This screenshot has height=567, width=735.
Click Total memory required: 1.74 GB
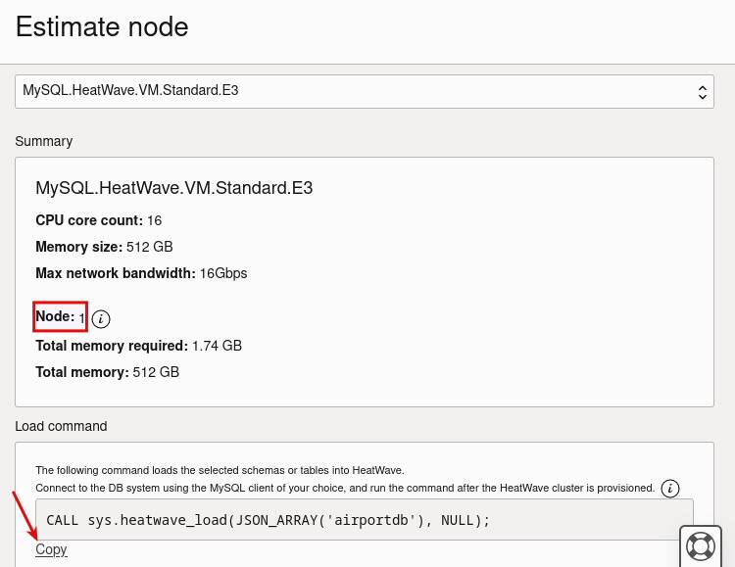point(139,346)
